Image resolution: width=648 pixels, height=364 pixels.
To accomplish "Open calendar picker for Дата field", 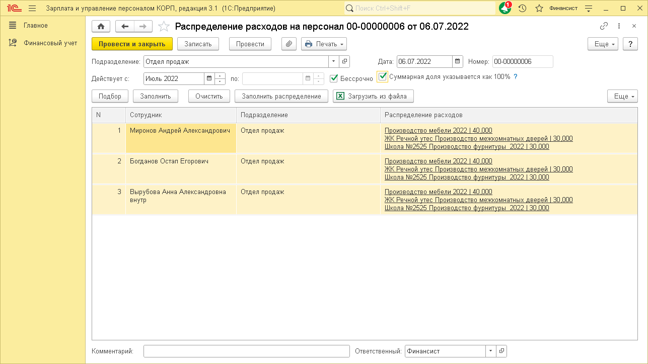I will click(x=457, y=62).
